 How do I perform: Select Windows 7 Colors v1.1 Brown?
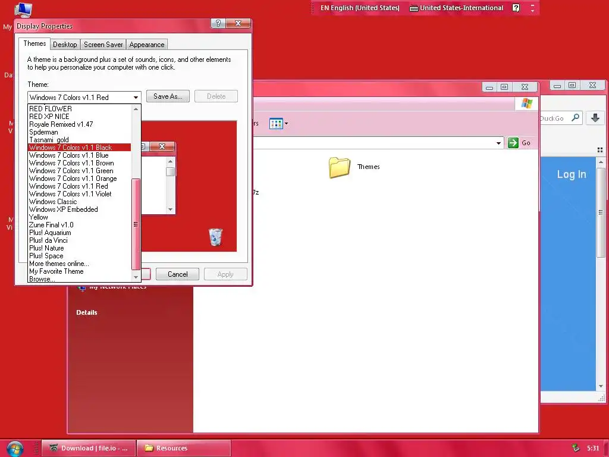click(x=79, y=163)
